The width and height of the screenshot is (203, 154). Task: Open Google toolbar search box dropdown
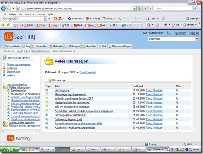pyautogui.click(x=45, y=19)
